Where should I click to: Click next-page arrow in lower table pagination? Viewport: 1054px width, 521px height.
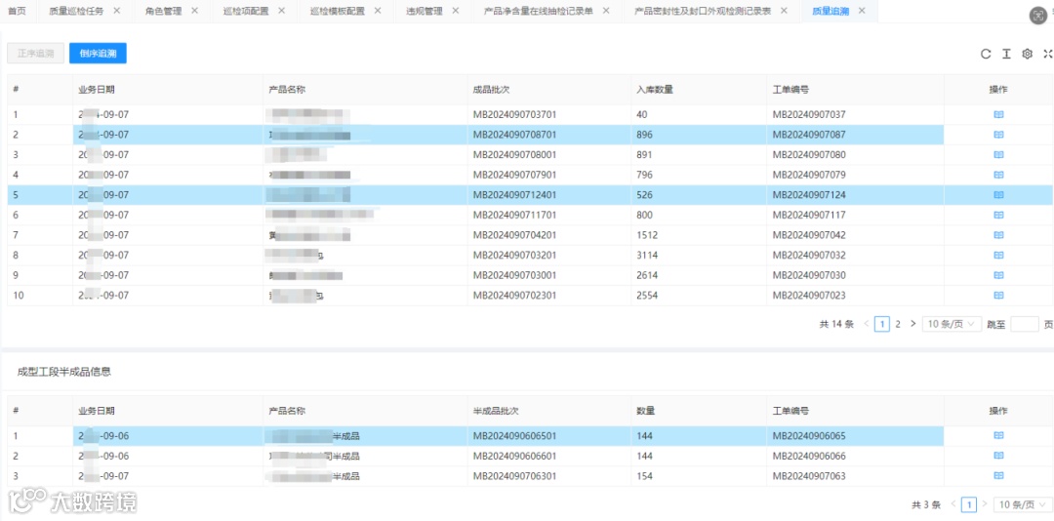(985, 504)
